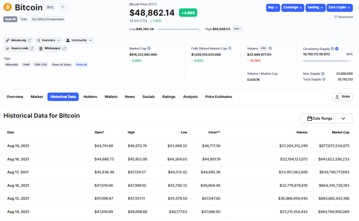The image size is (359, 221).
Task: Click the Low/High price range slider
Action: click(179, 29)
